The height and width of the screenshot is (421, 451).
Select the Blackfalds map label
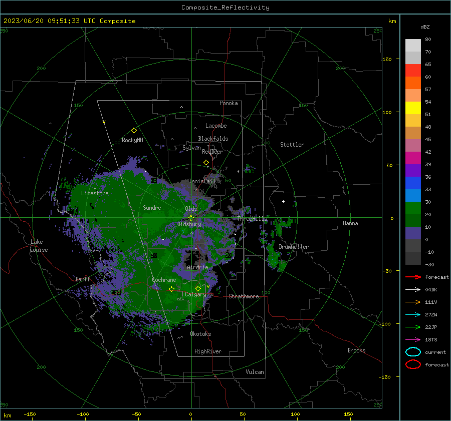click(213, 139)
